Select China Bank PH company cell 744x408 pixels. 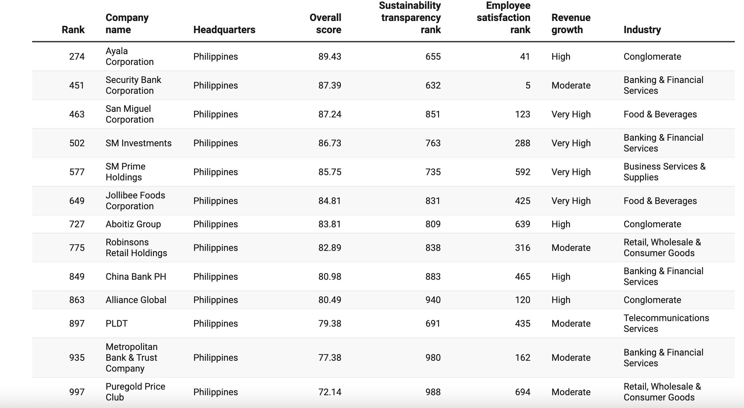coord(136,276)
